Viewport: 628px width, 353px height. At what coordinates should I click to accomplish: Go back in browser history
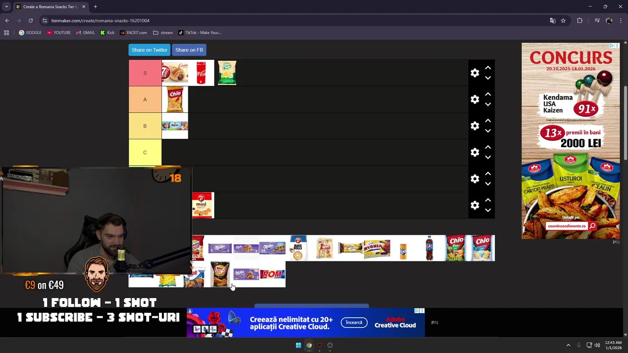(x=7, y=21)
